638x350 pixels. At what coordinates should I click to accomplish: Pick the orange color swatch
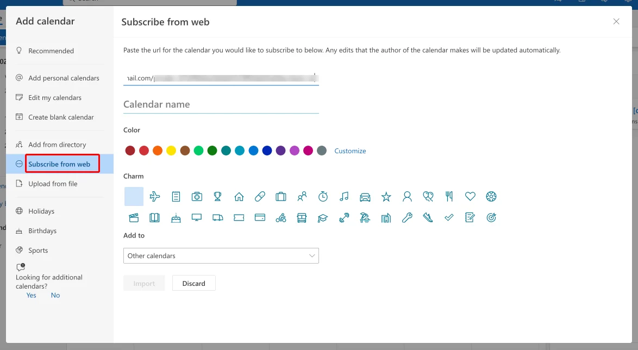158,151
